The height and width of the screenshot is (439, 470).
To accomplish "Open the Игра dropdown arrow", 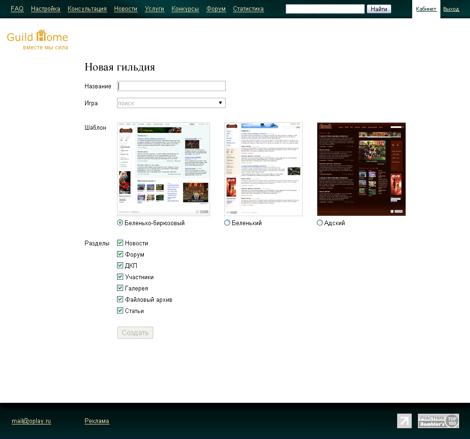I will click(220, 103).
